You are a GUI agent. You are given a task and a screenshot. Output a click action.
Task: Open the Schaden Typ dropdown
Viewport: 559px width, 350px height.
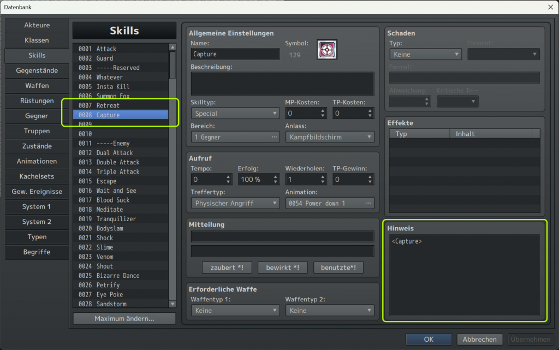click(425, 55)
